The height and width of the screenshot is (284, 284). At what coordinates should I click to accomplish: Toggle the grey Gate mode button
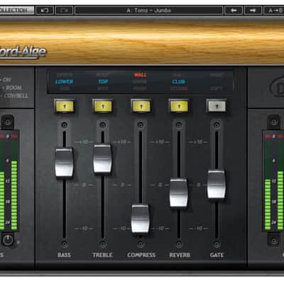click(x=217, y=106)
